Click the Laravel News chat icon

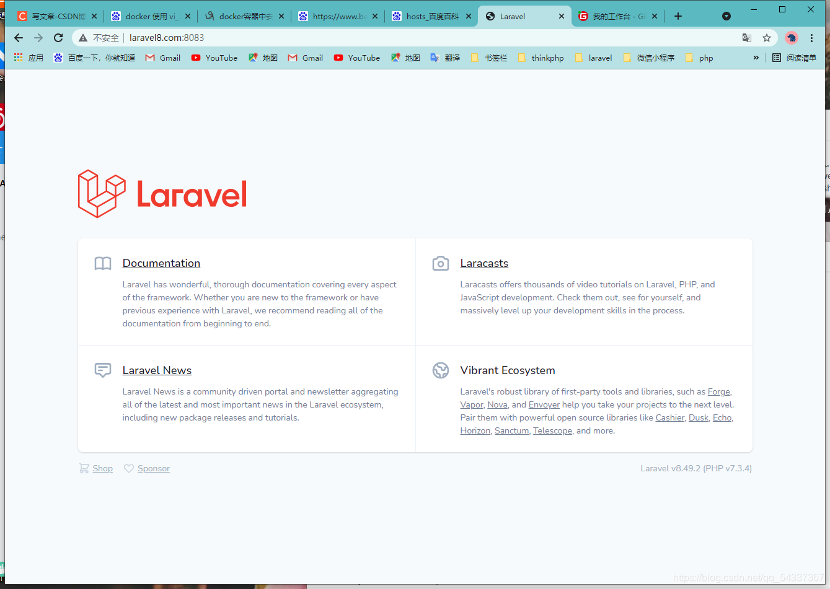point(103,370)
